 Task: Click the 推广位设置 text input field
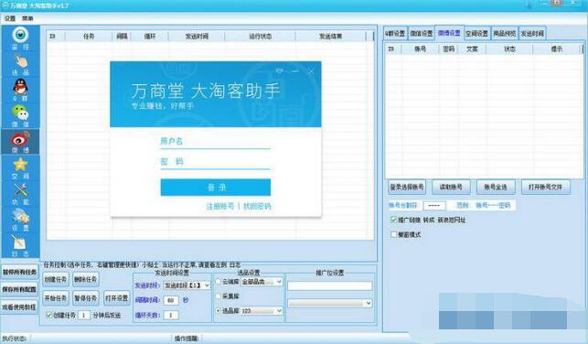329,285
